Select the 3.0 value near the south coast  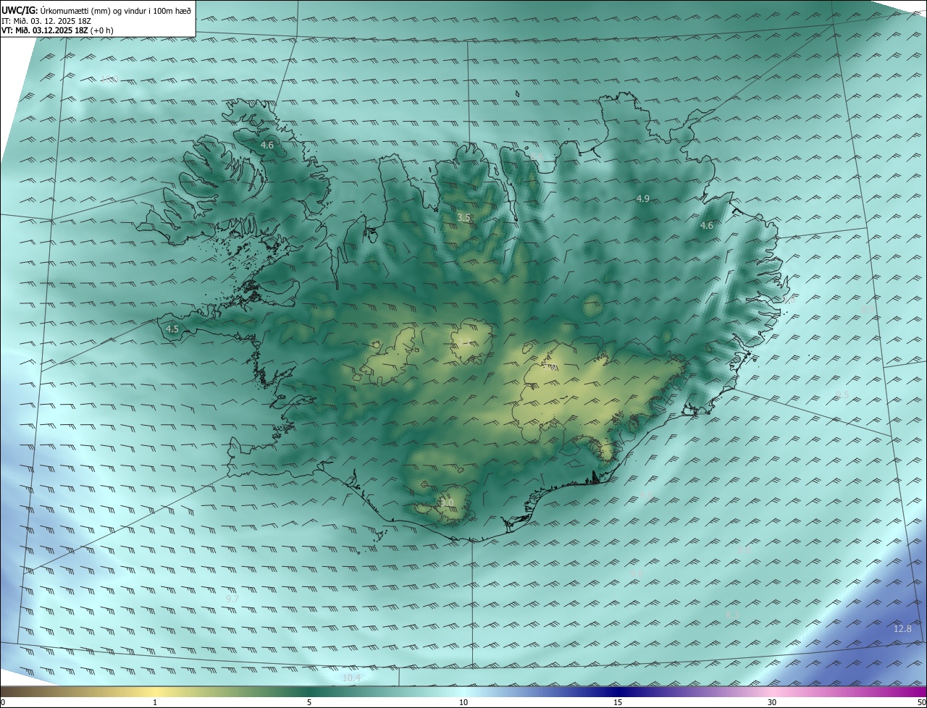tap(447, 502)
